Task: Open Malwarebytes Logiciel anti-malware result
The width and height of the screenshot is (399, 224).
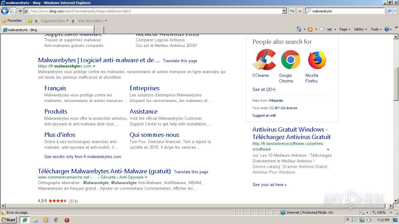Action: pyautogui.click(x=99, y=60)
